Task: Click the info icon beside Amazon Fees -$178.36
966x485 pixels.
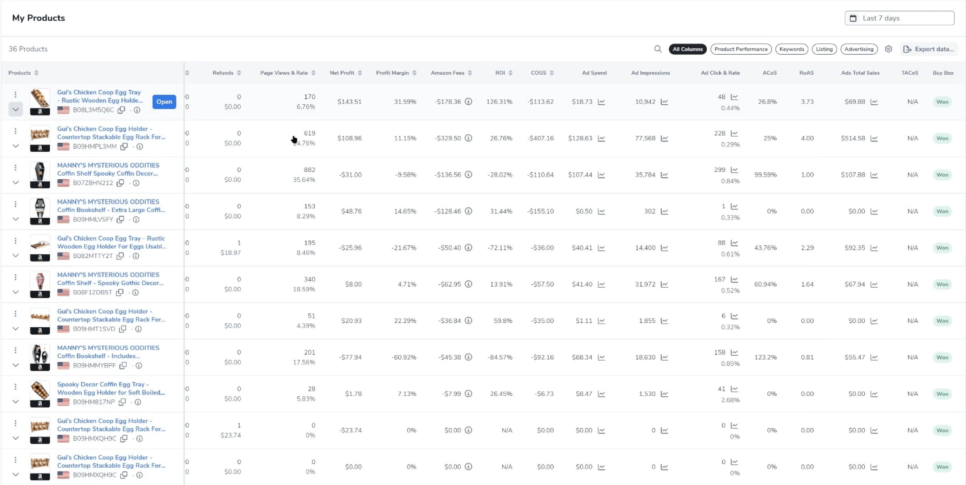Action: click(x=468, y=101)
